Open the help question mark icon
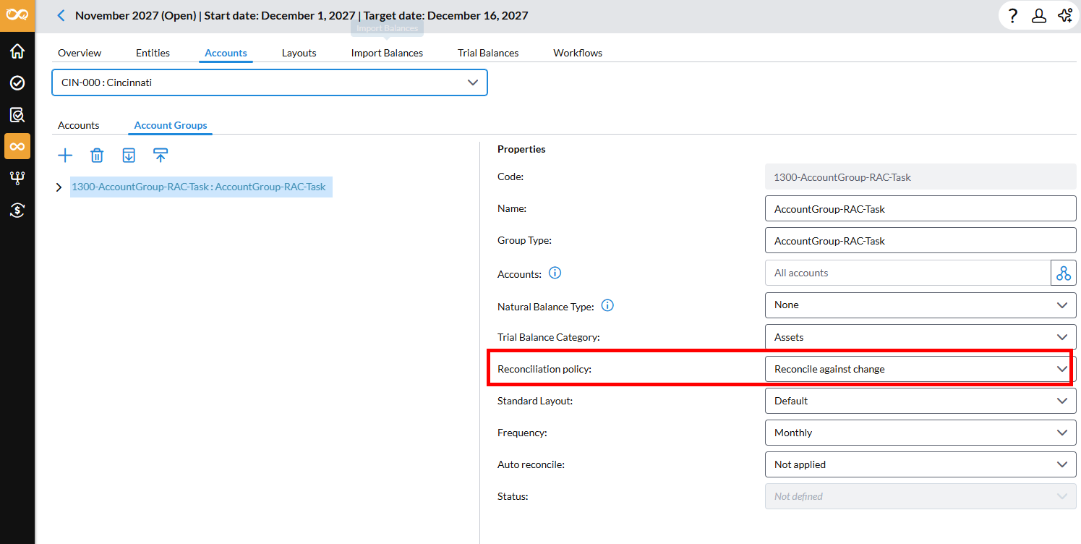The height and width of the screenshot is (544, 1081). click(x=1013, y=16)
